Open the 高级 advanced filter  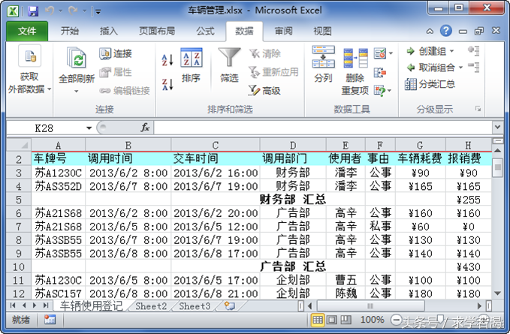[264, 91]
